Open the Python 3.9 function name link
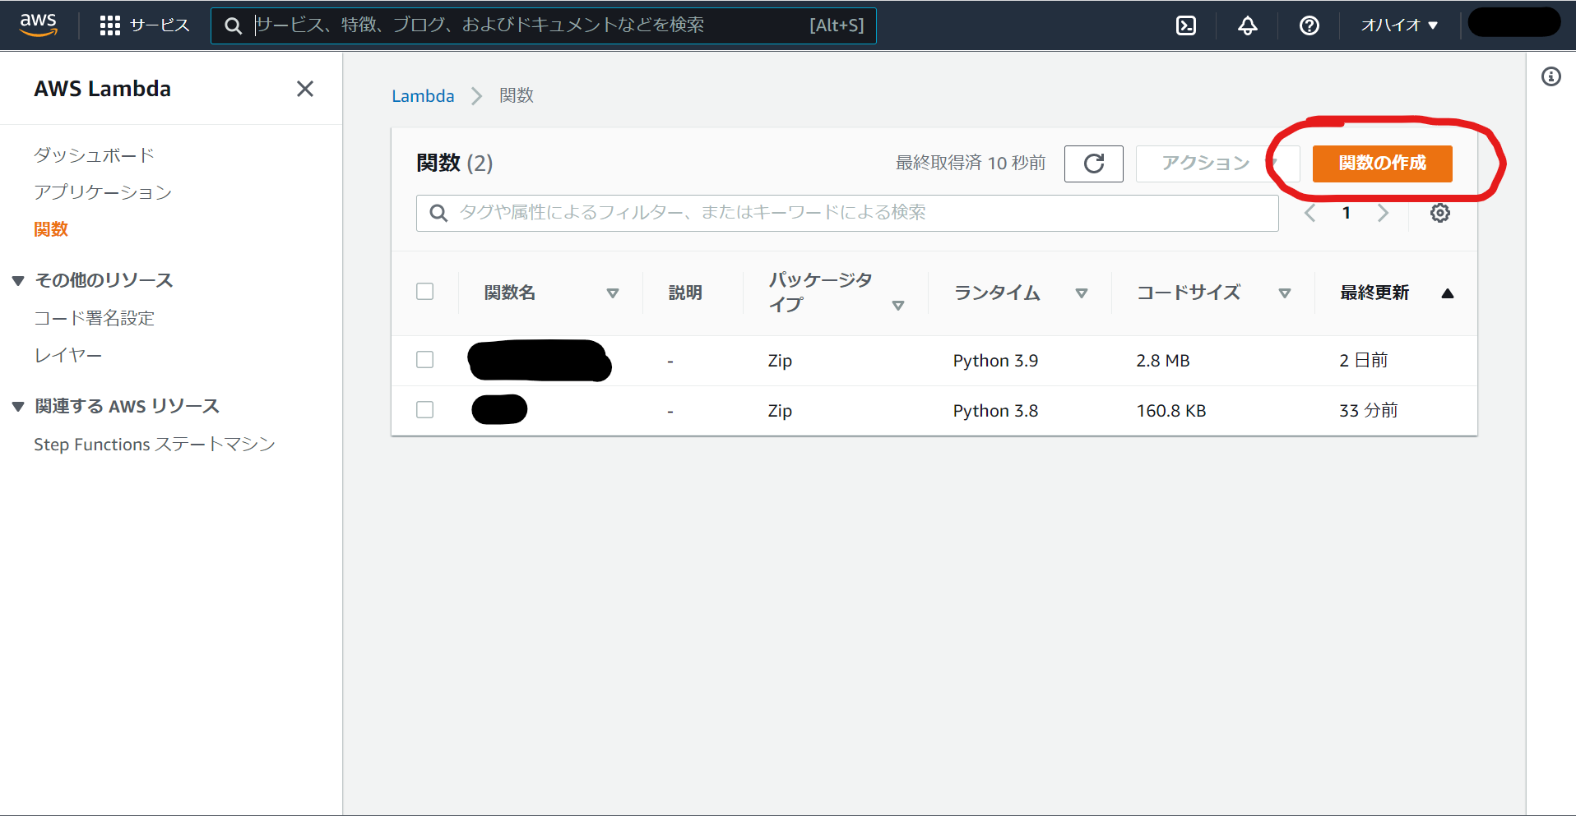1576x816 pixels. click(x=540, y=360)
